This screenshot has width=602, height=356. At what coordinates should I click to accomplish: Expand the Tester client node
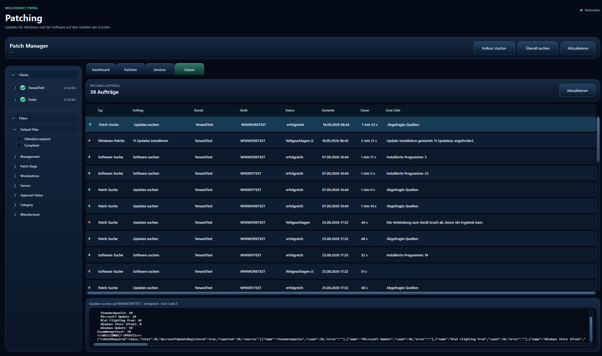coord(15,99)
